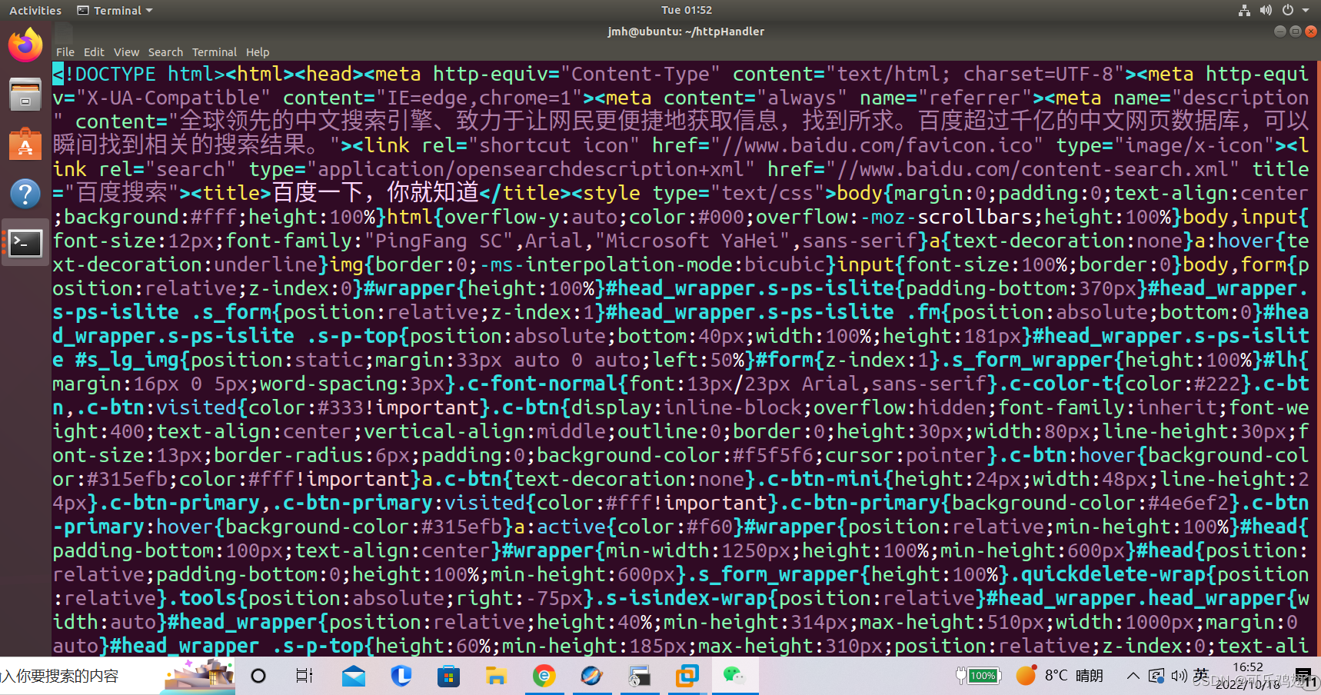Open the Terminal menu in menu bar
Screen dimensions: 1321x695
(x=215, y=52)
